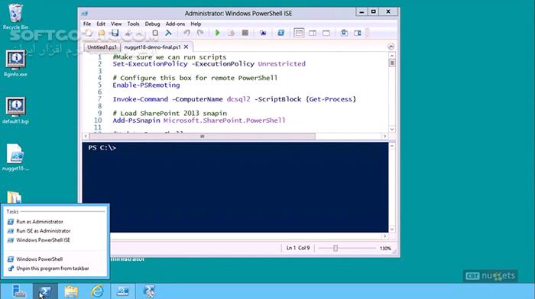Viewport: 535px width, 299px height.
Task: Click the Clear console pane icon
Action: click(x=169, y=33)
